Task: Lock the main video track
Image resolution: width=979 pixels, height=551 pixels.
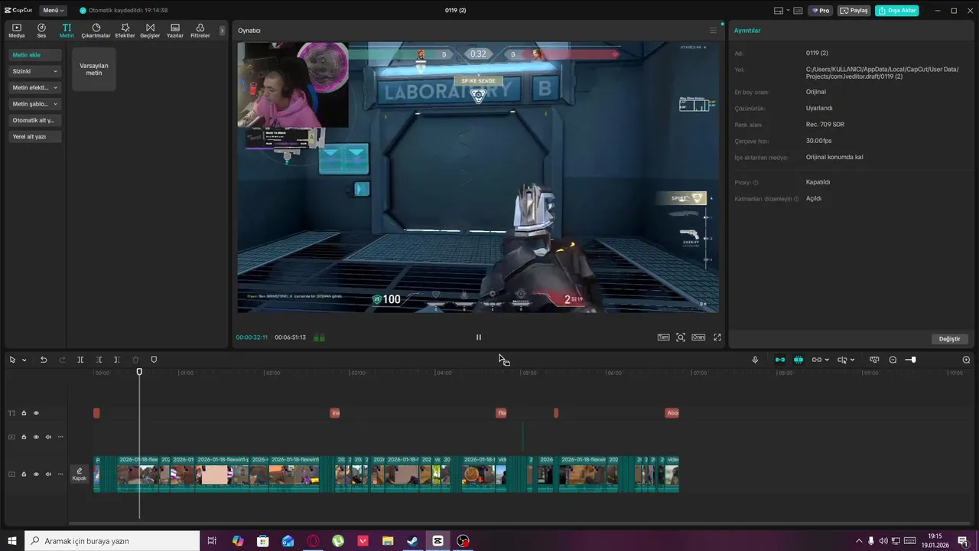Action: pyautogui.click(x=24, y=474)
